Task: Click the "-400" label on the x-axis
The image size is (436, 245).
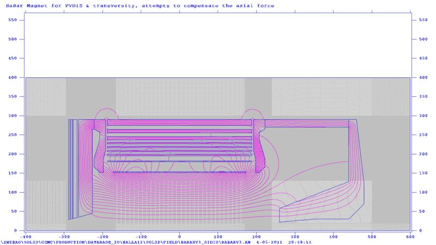Action: pos(26,237)
